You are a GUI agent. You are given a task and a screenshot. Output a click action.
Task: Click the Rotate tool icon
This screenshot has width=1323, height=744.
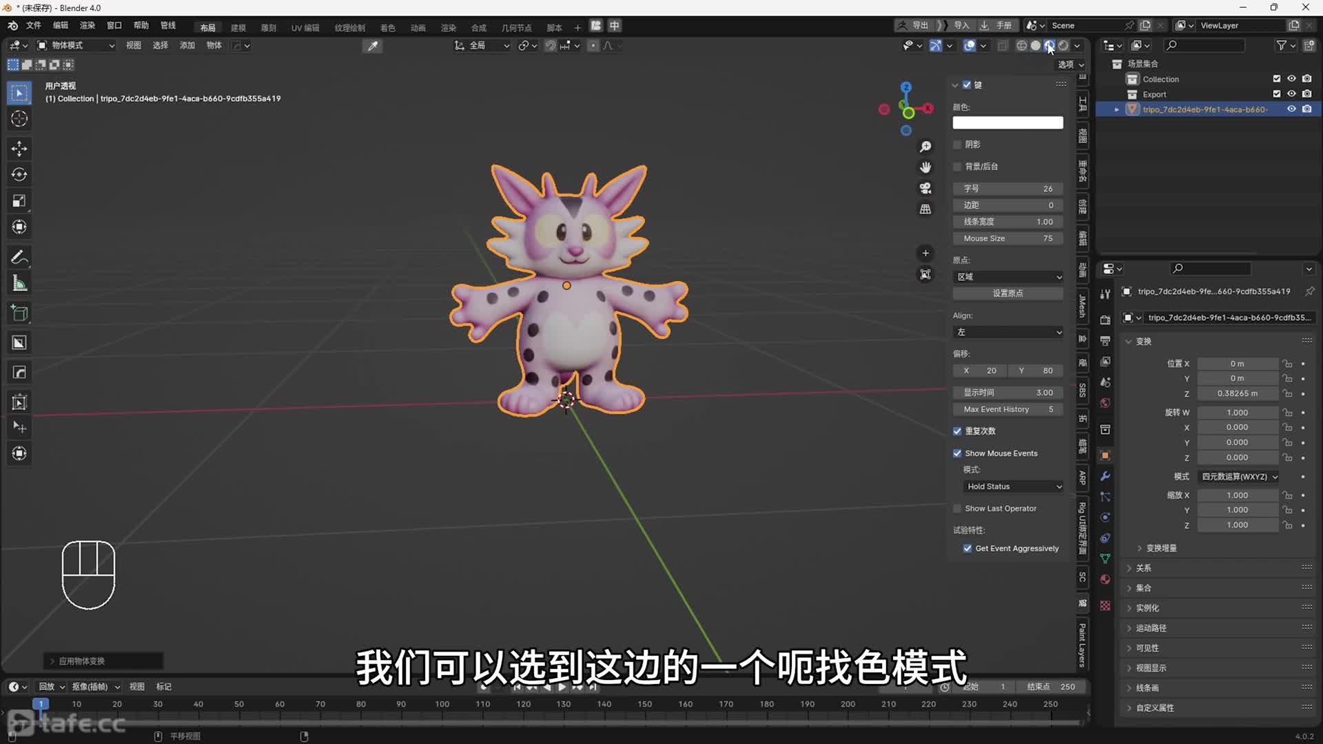point(19,174)
